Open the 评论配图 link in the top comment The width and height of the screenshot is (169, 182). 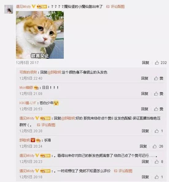click(115, 6)
